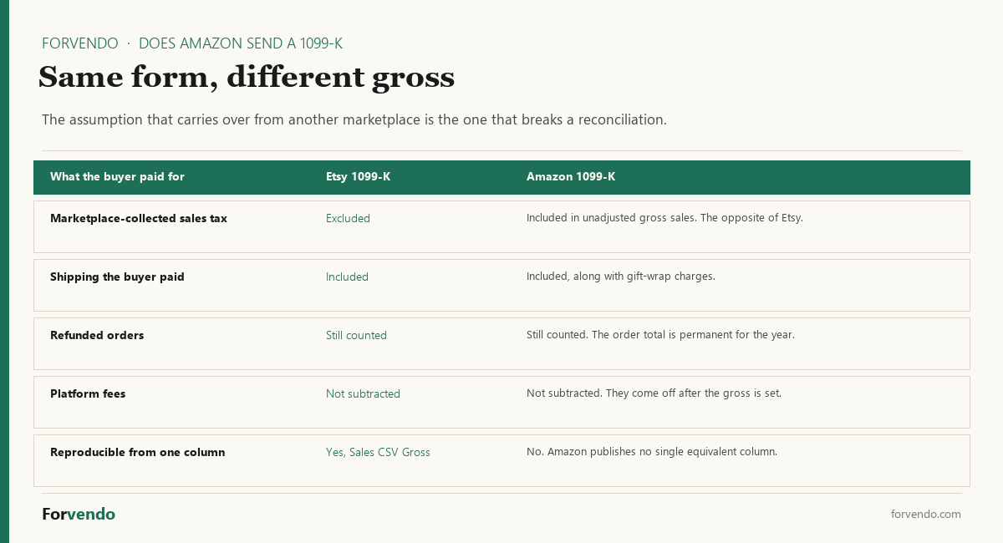
Task: Click the 'What the buyer paid for' column header
Action: pyautogui.click(x=117, y=177)
